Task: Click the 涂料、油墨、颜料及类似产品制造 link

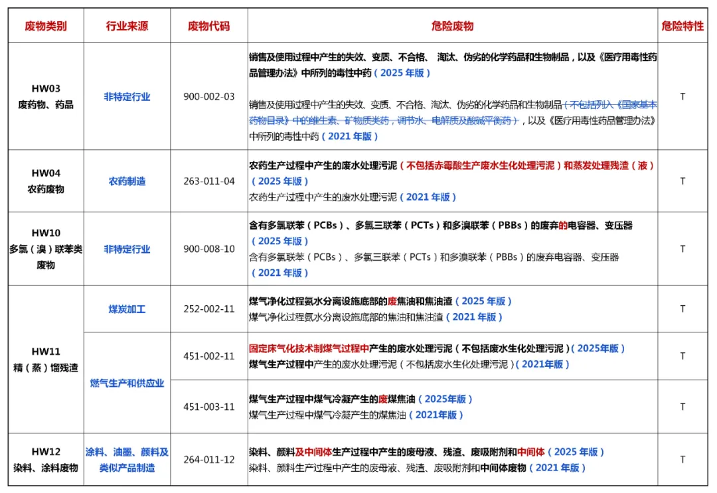Action: click(x=127, y=460)
